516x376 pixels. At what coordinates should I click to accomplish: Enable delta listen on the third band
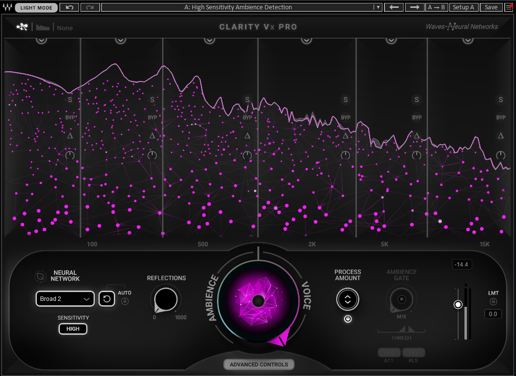[x=247, y=135]
